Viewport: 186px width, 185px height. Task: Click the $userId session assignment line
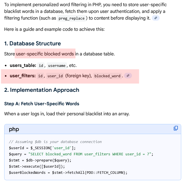[x=42, y=148]
